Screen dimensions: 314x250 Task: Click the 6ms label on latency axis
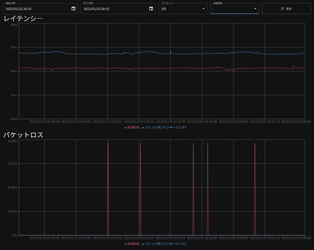tap(14, 48)
